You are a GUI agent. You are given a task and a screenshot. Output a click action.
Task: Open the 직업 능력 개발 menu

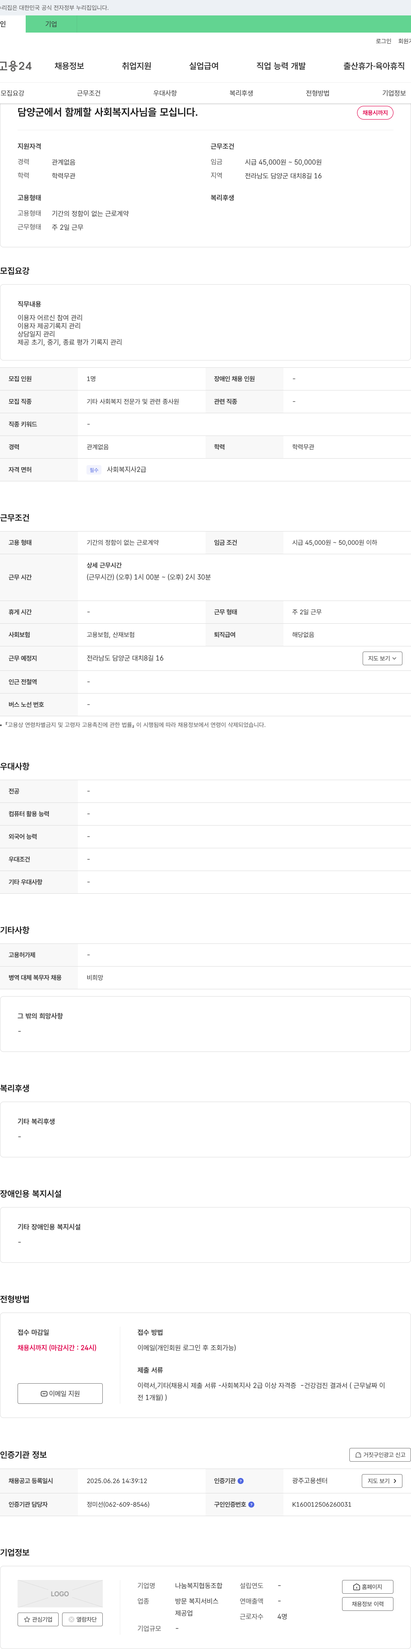coord(281,66)
